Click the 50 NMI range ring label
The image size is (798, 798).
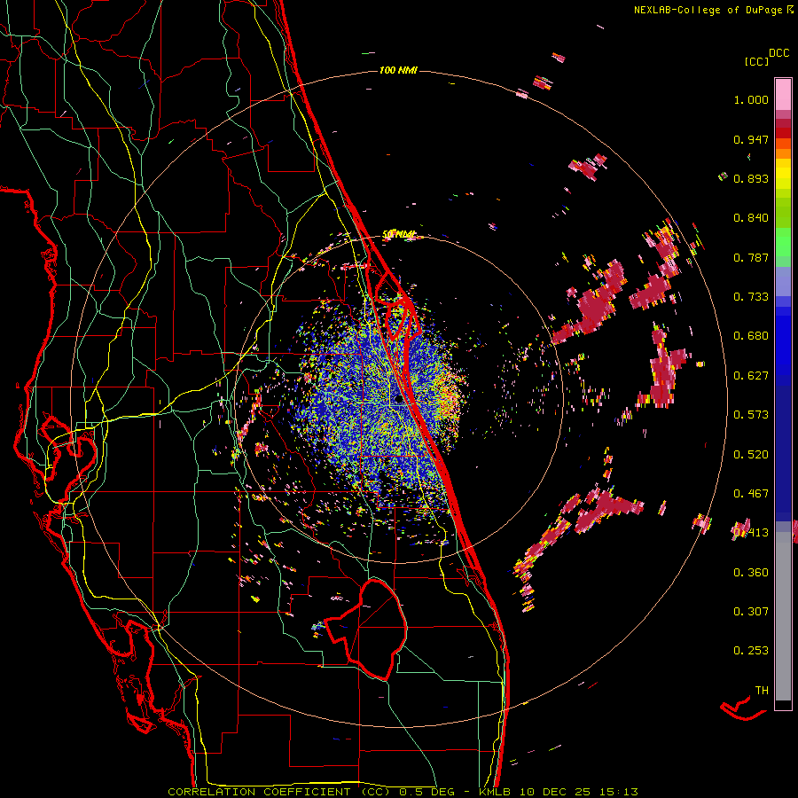pyautogui.click(x=398, y=234)
